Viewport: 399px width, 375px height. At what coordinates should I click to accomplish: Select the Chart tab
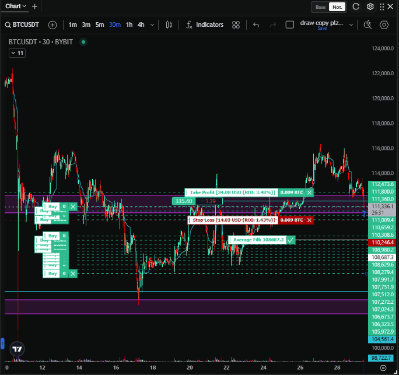point(16,6)
